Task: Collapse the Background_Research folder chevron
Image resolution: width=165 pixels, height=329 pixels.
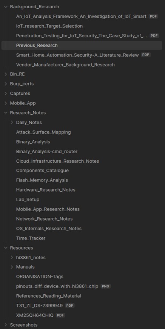Action: (x=6, y=7)
